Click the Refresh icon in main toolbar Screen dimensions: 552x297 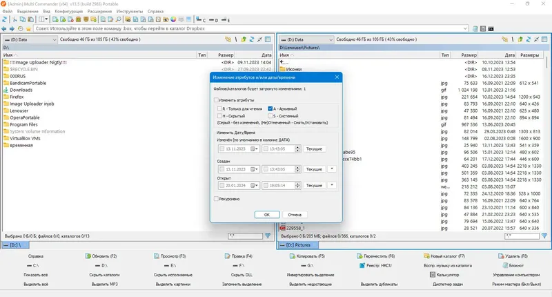5,20
